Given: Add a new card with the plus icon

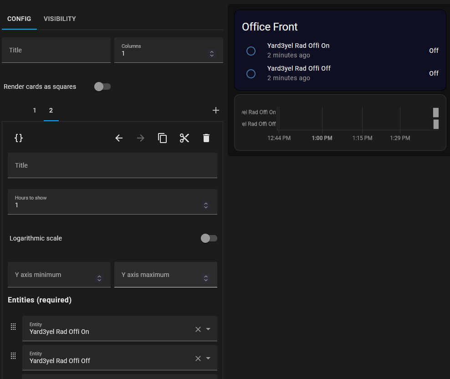Looking at the screenshot, I should (x=215, y=110).
